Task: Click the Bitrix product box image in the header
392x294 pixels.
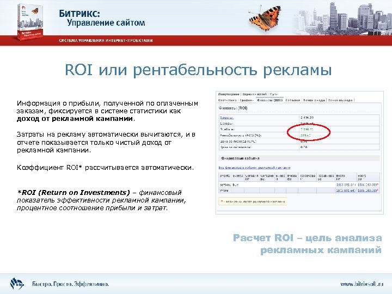Action: [x=30, y=22]
